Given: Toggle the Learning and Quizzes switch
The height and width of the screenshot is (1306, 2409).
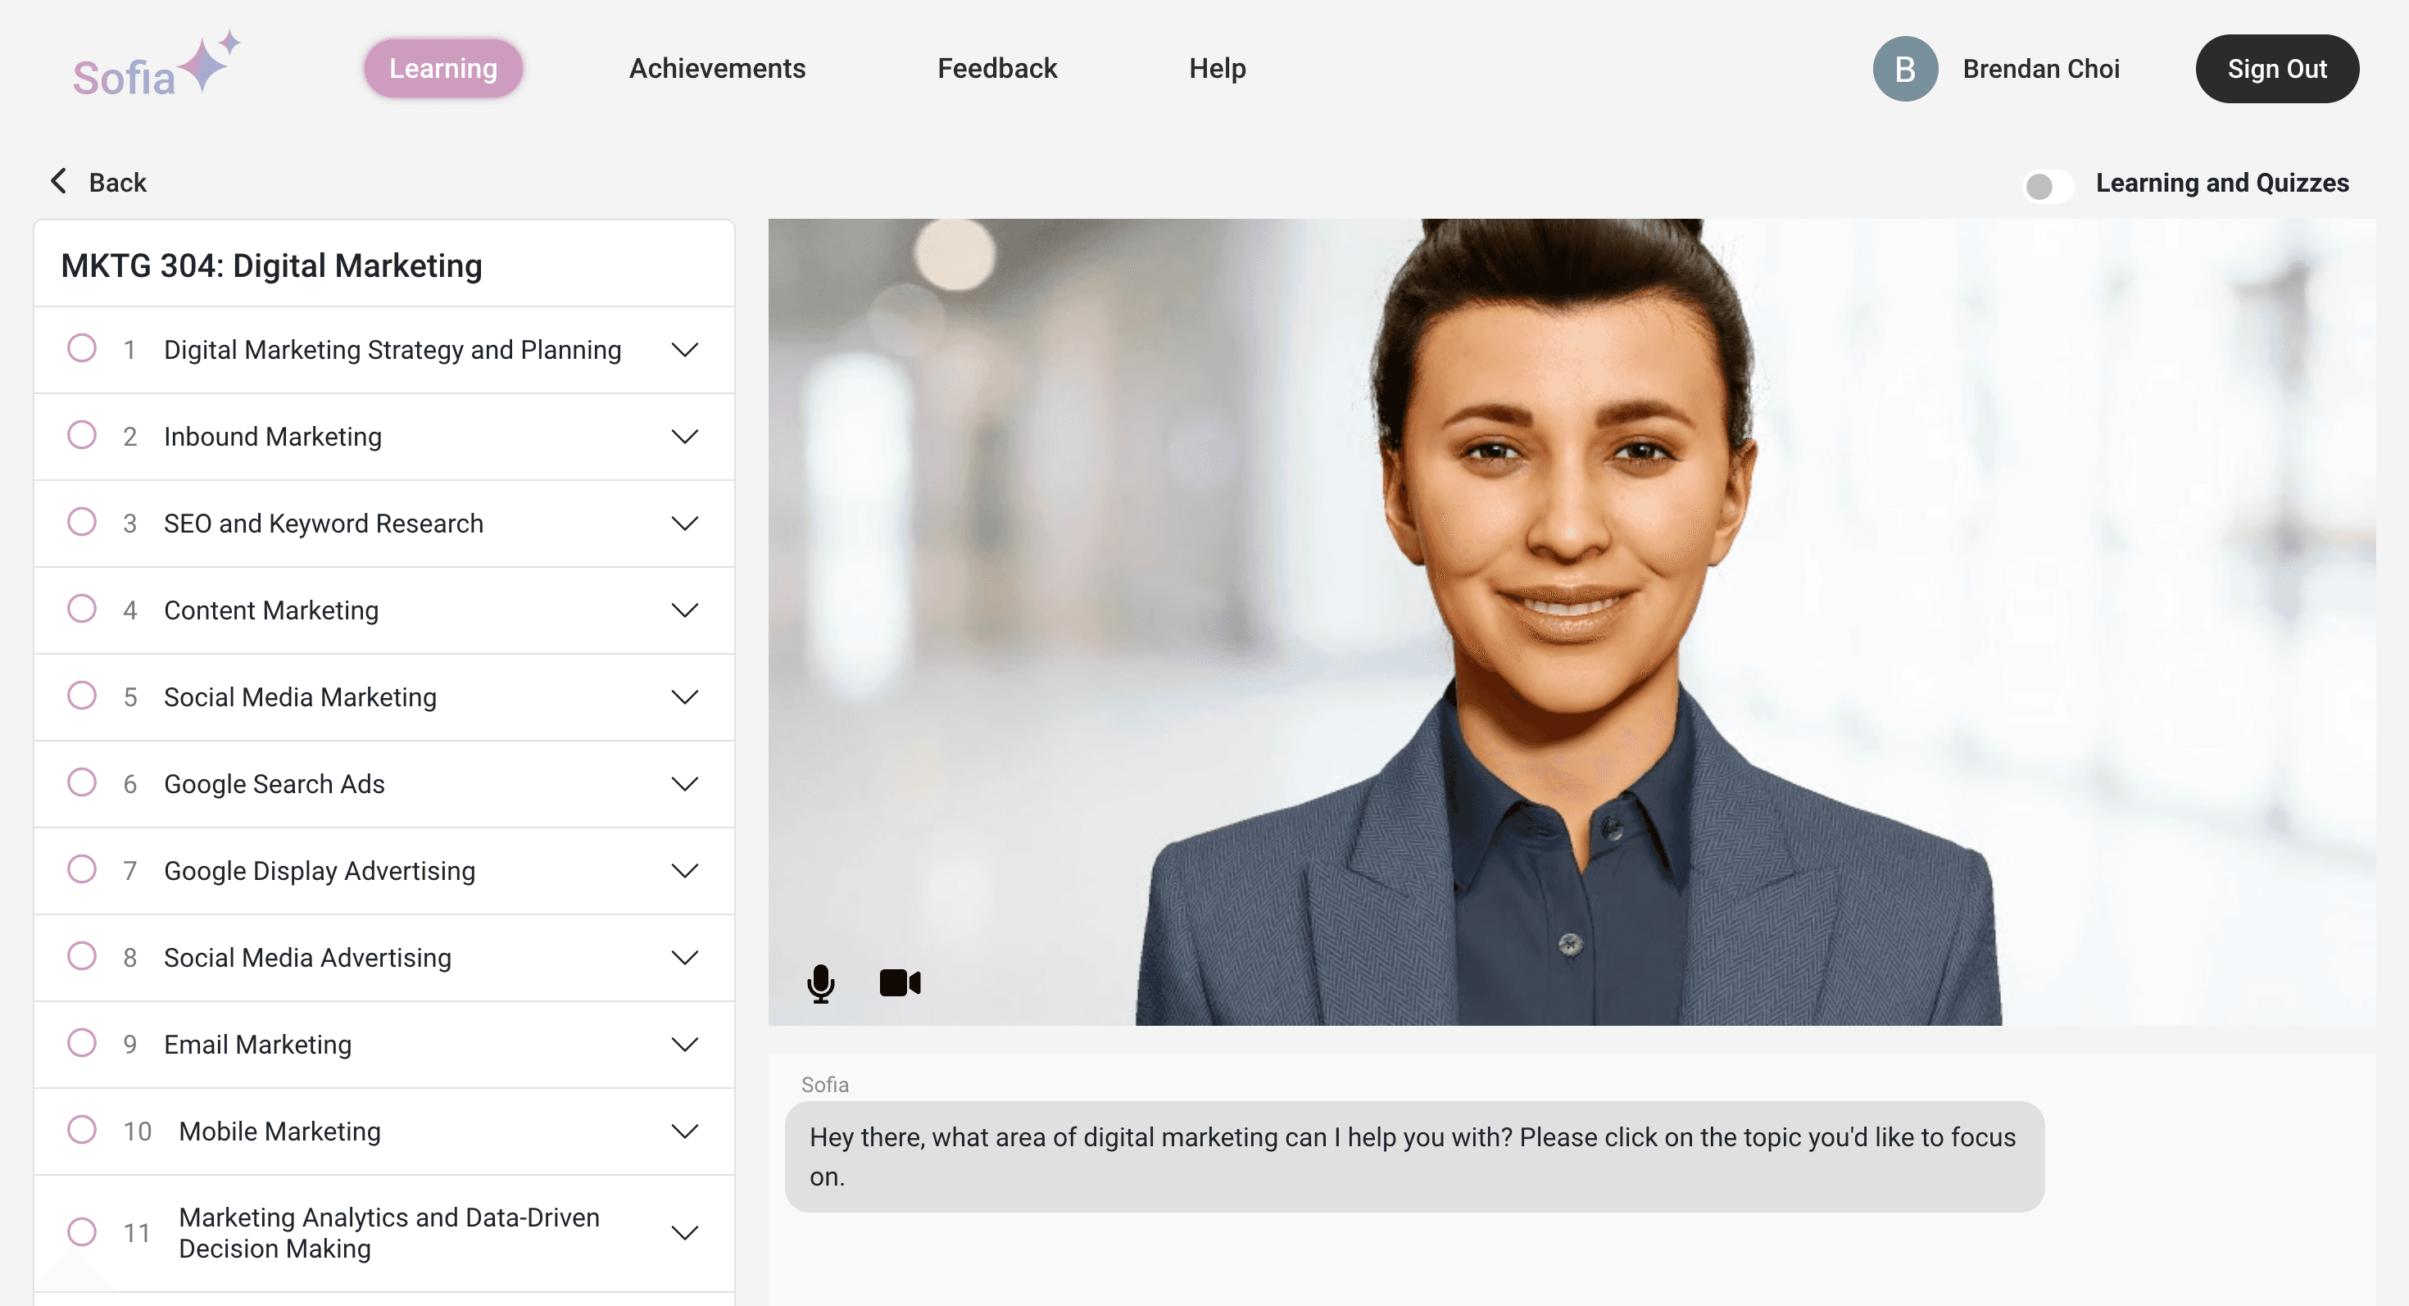Looking at the screenshot, I should coord(2047,185).
